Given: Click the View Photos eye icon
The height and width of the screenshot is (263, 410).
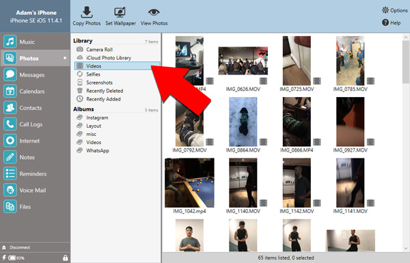Looking at the screenshot, I should tap(154, 12).
